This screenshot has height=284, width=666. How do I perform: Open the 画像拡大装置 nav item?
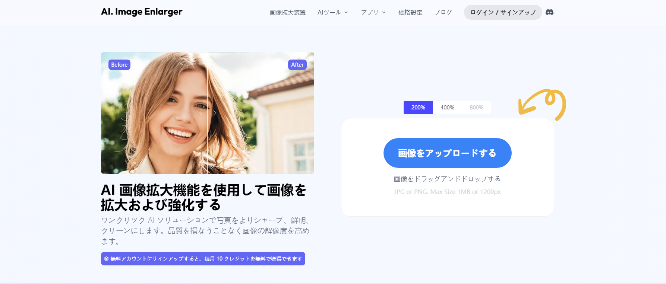click(287, 12)
